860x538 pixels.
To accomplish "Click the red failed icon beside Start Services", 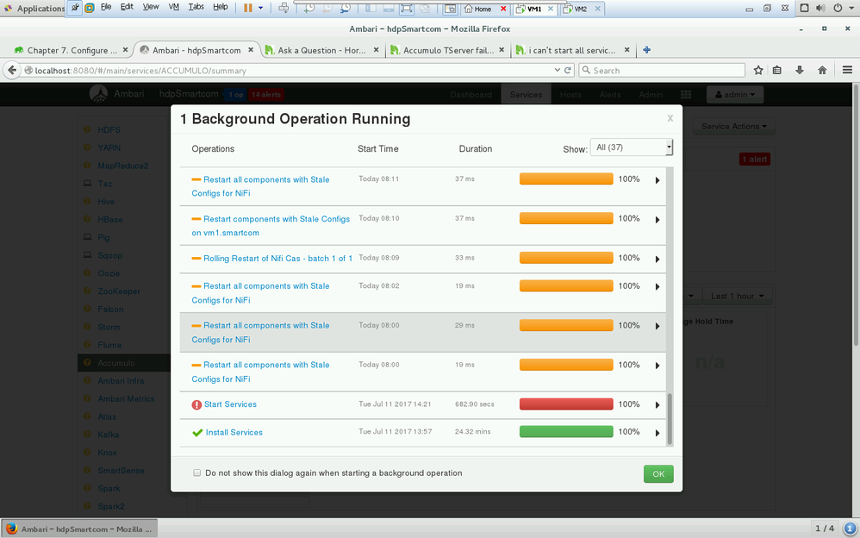I will click(196, 404).
